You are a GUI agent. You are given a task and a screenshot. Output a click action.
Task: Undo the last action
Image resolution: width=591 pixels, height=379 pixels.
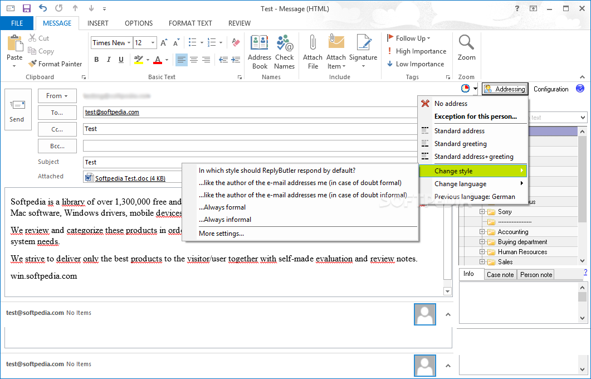pyautogui.click(x=42, y=8)
